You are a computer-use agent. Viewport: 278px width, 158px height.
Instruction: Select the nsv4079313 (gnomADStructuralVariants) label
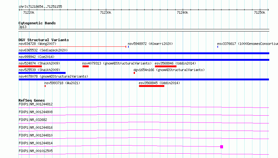117,63
